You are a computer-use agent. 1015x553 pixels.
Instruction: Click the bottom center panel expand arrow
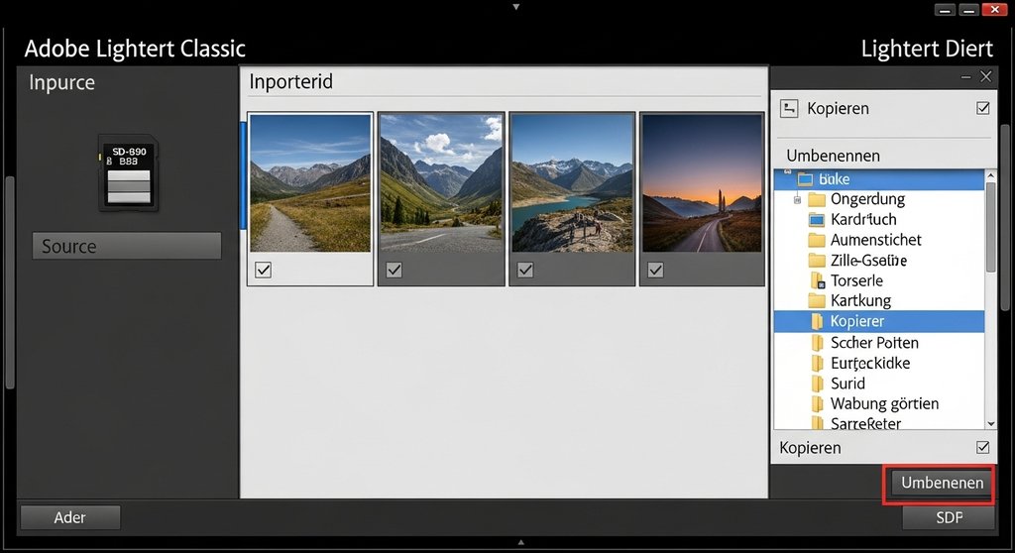(x=520, y=542)
